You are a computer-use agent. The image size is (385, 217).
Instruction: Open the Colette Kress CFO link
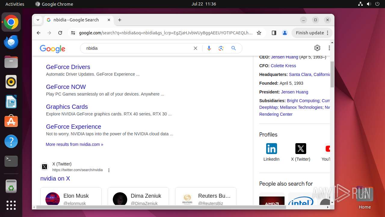pos(283,66)
